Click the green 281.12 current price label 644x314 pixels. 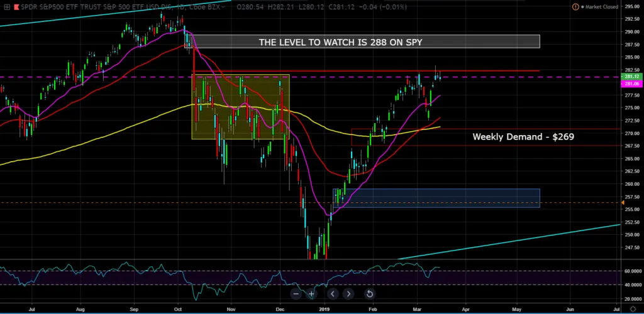pyautogui.click(x=633, y=77)
